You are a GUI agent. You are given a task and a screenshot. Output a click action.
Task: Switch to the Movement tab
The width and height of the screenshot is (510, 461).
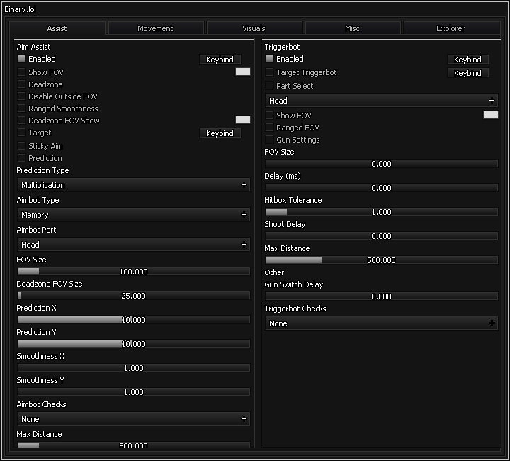click(x=155, y=28)
